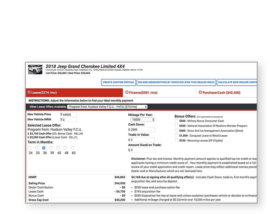Select 42 month term radio button
Image resolution: width=270 pixels, height=214 pixels.
click(x=58, y=148)
